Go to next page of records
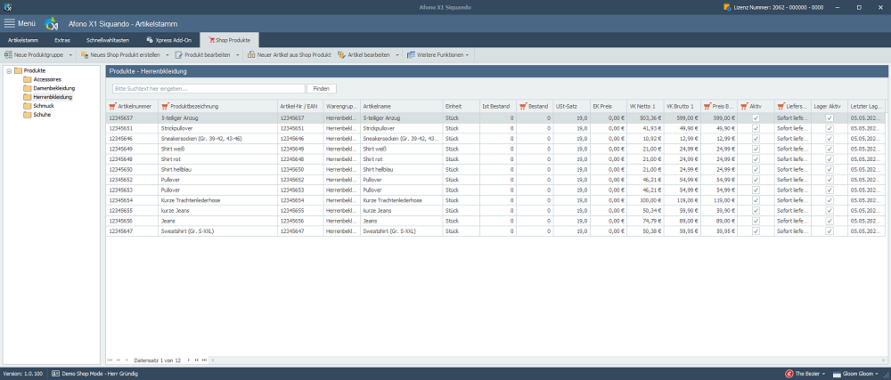Viewport: 891px width, 380px height. coord(196,360)
